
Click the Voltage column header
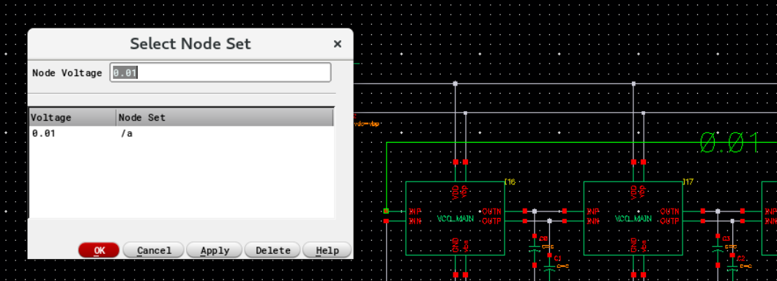pos(73,118)
